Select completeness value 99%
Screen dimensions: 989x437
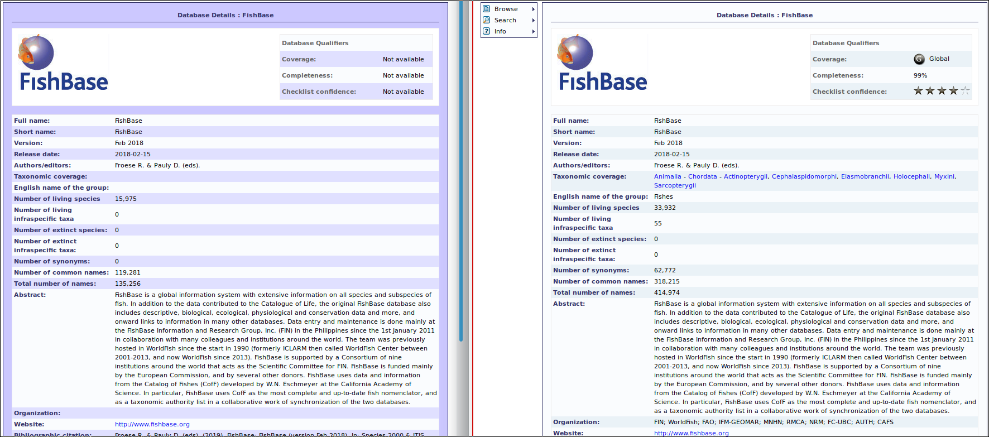(920, 75)
